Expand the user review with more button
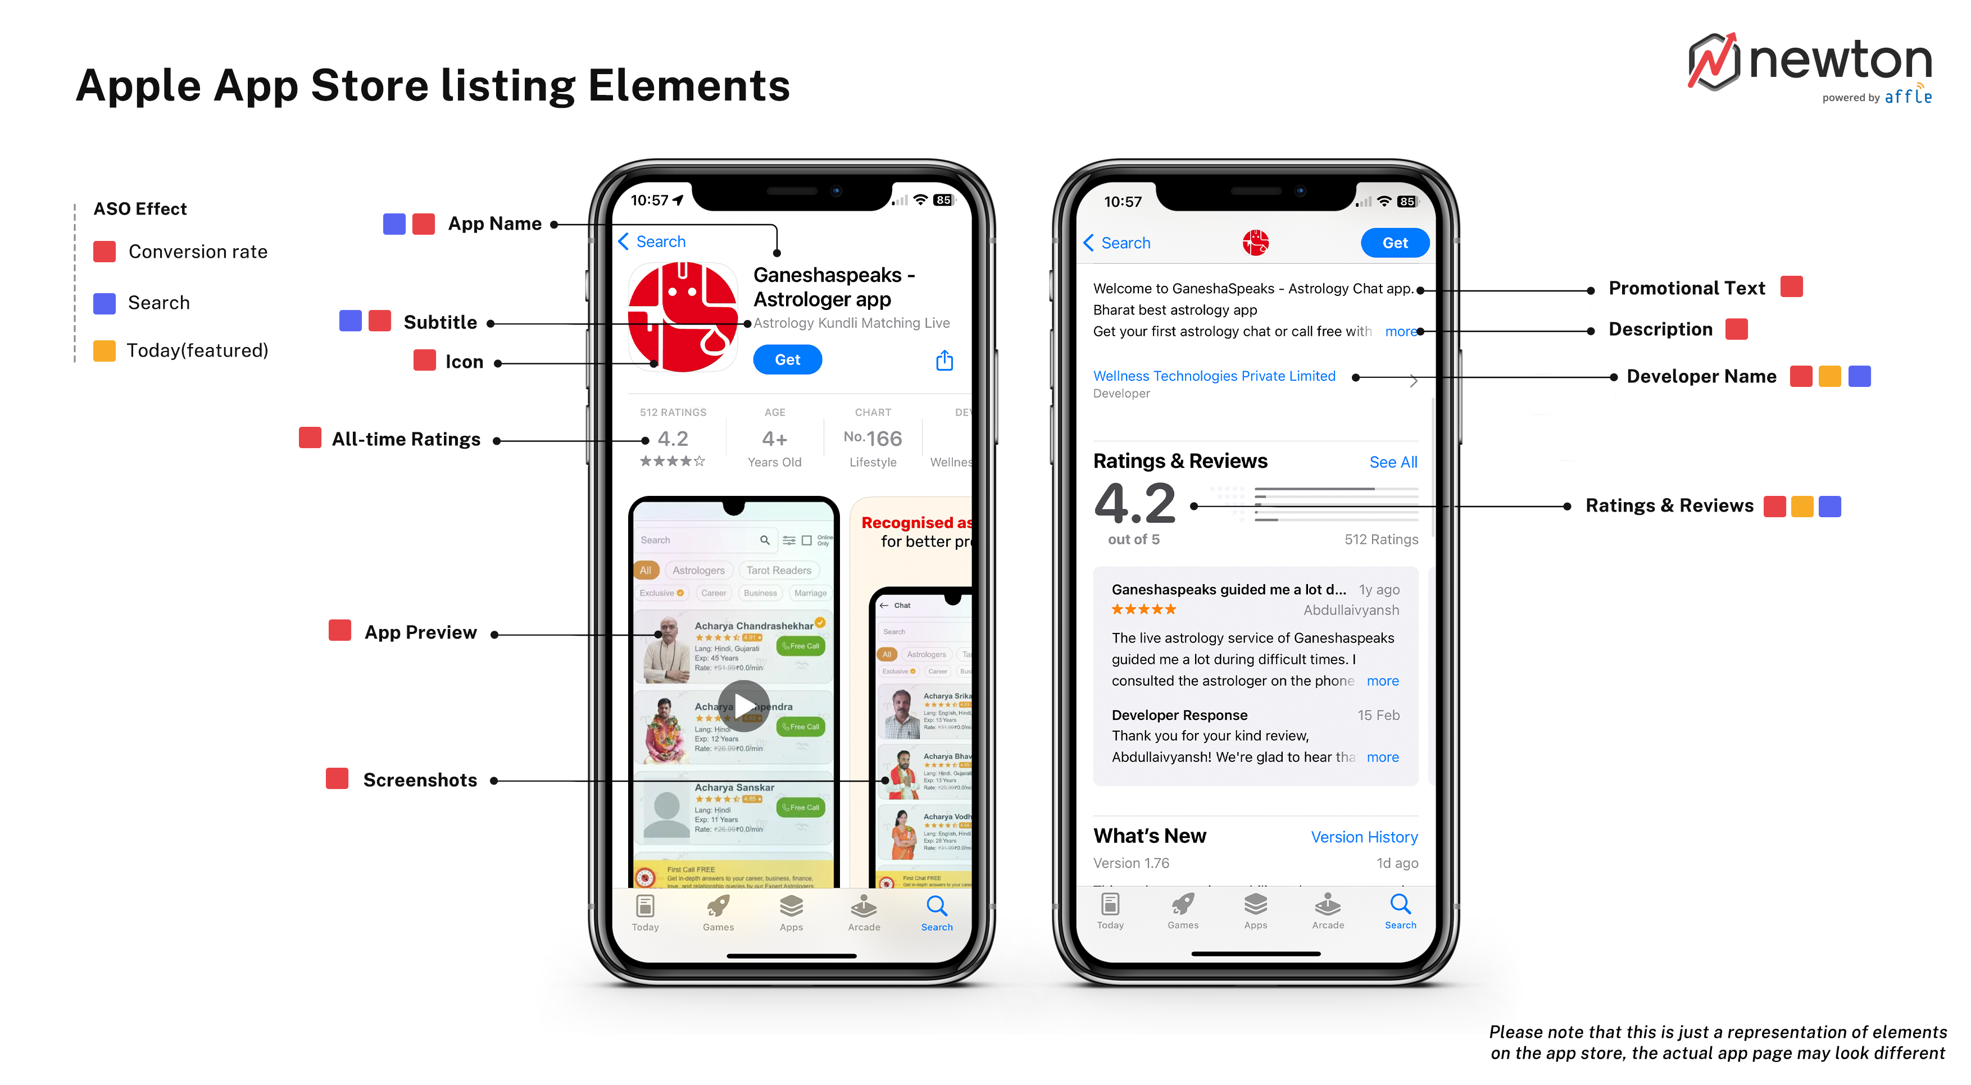1971x1085 pixels. pos(1389,683)
